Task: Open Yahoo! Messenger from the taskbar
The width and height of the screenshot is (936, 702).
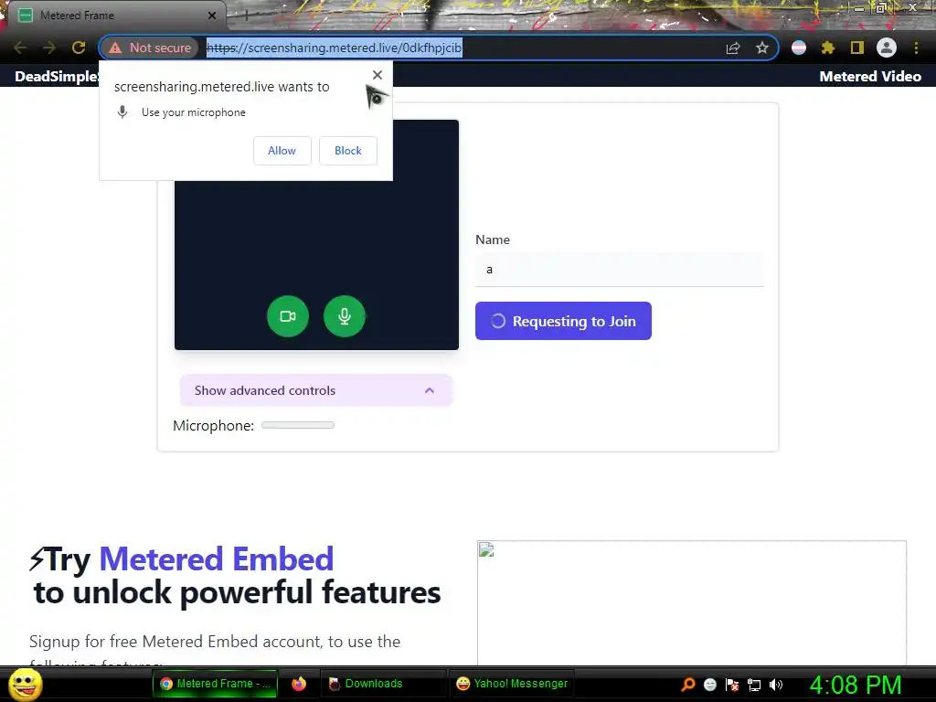Action: (x=512, y=684)
